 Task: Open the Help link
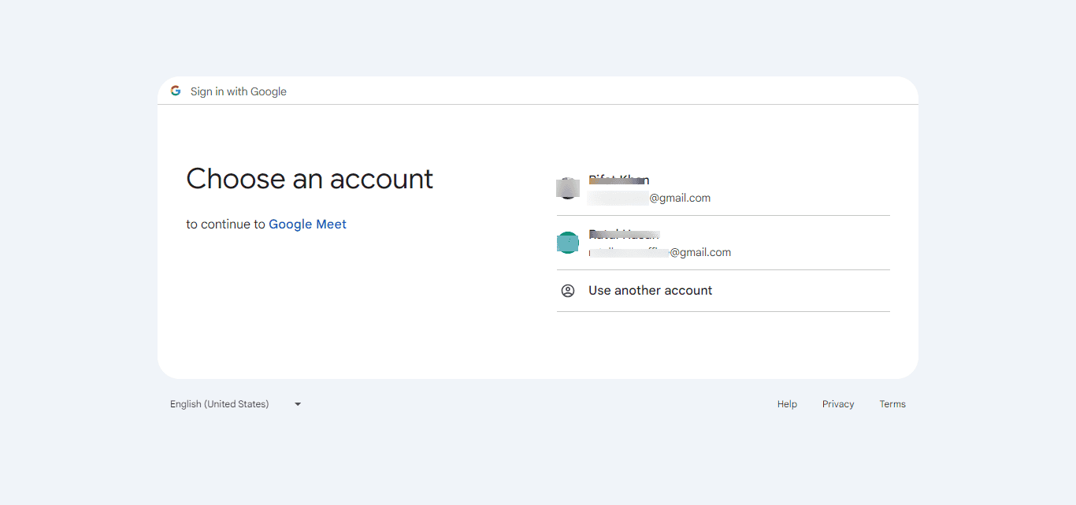click(x=787, y=404)
